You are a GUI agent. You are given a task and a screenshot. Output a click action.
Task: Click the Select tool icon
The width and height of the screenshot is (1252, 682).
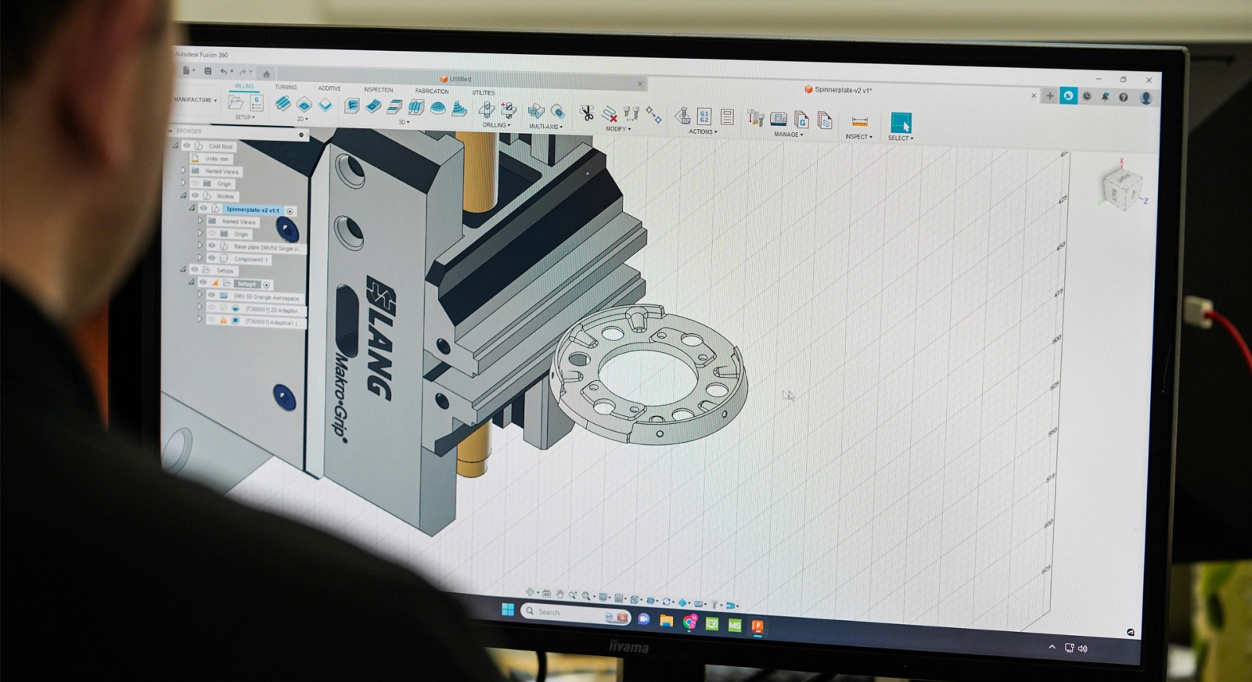point(901,123)
